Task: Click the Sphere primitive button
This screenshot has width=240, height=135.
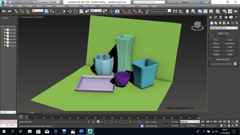Action: tap(216, 43)
